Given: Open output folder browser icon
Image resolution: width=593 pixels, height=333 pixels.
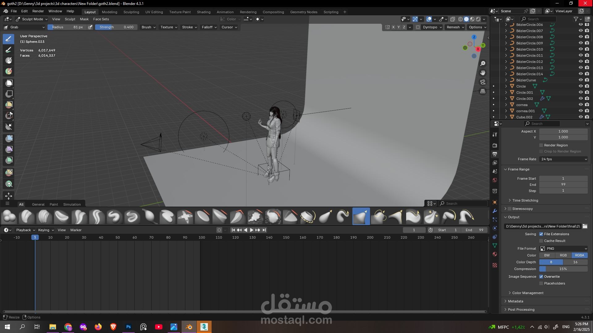Looking at the screenshot, I should pos(585,226).
